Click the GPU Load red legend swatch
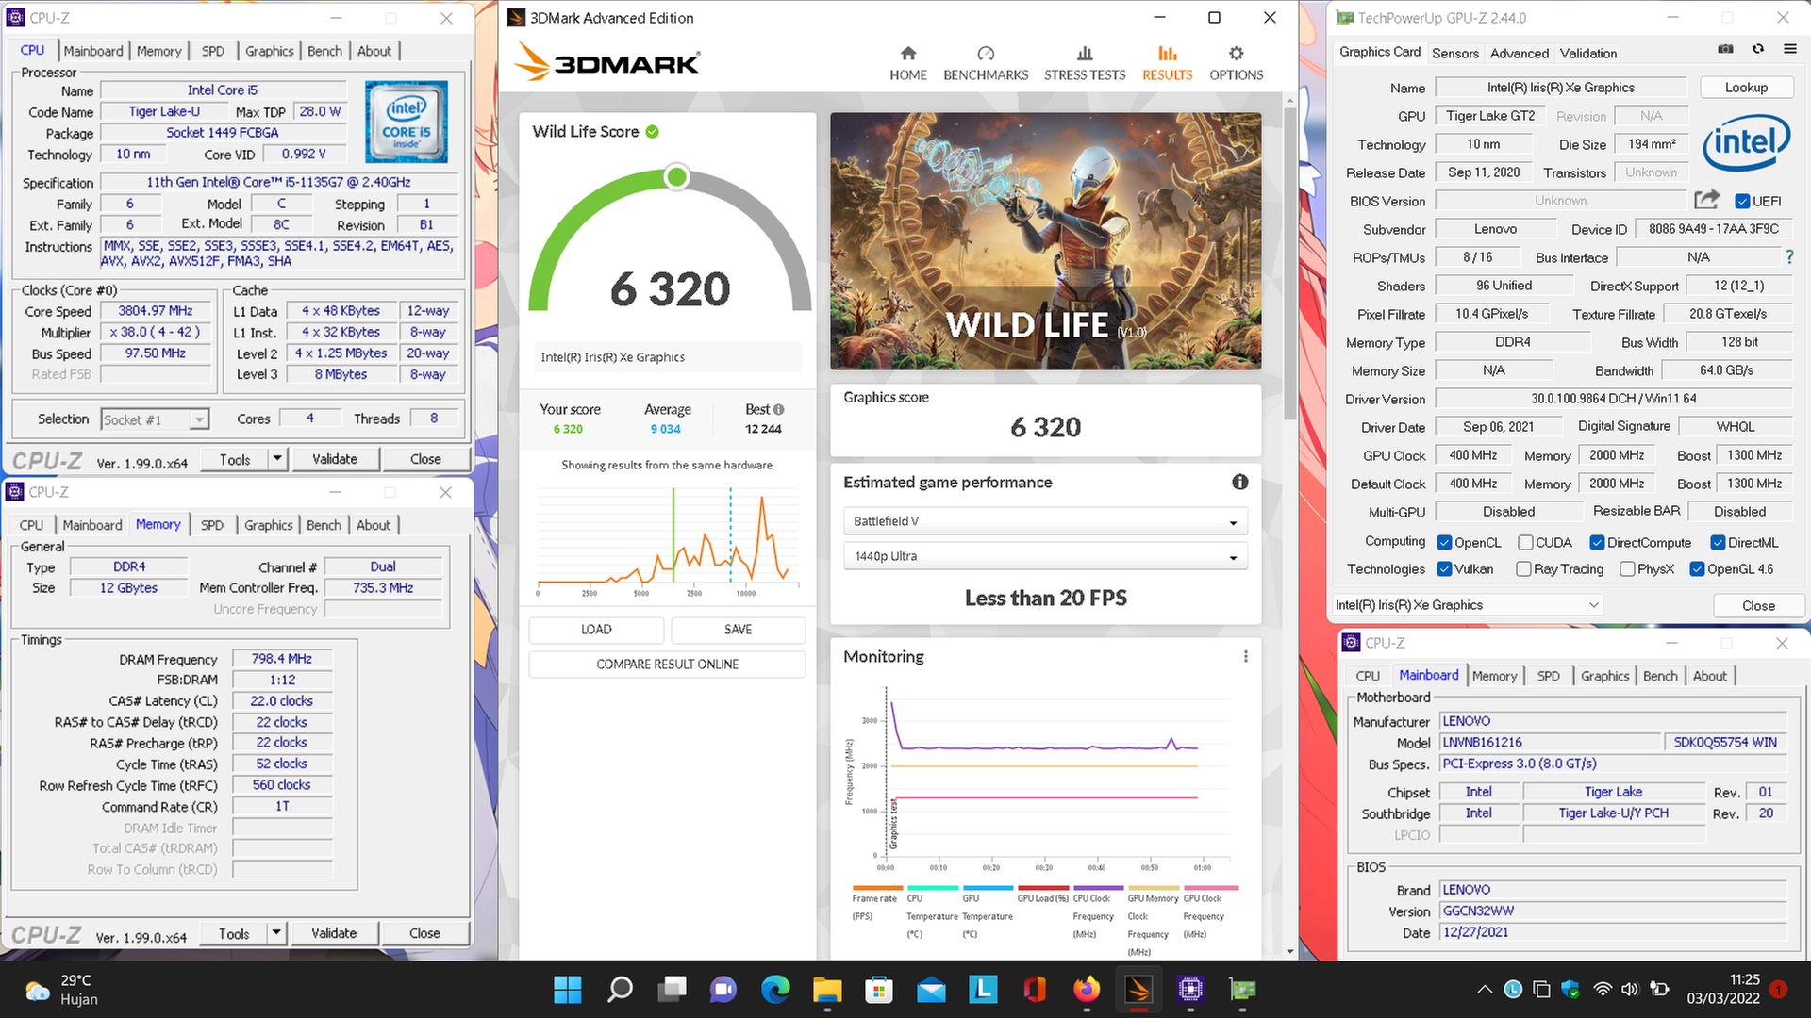 click(x=1042, y=888)
